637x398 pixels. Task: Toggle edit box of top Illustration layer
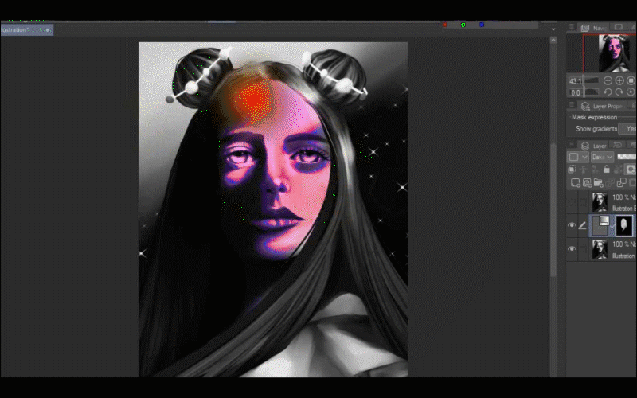click(x=583, y=202)
